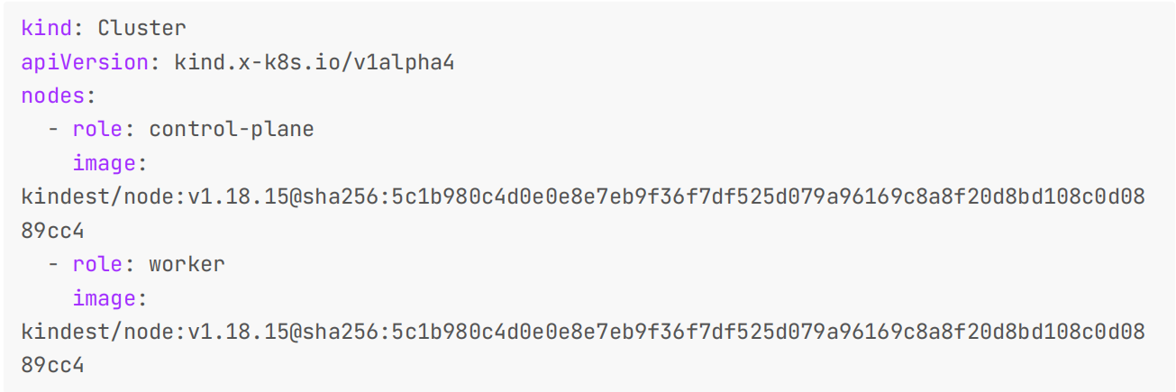This screenshot has height=392, width=1176.
Task: Click the dash before the control-plane role
Action: click(x=52, y=129)
